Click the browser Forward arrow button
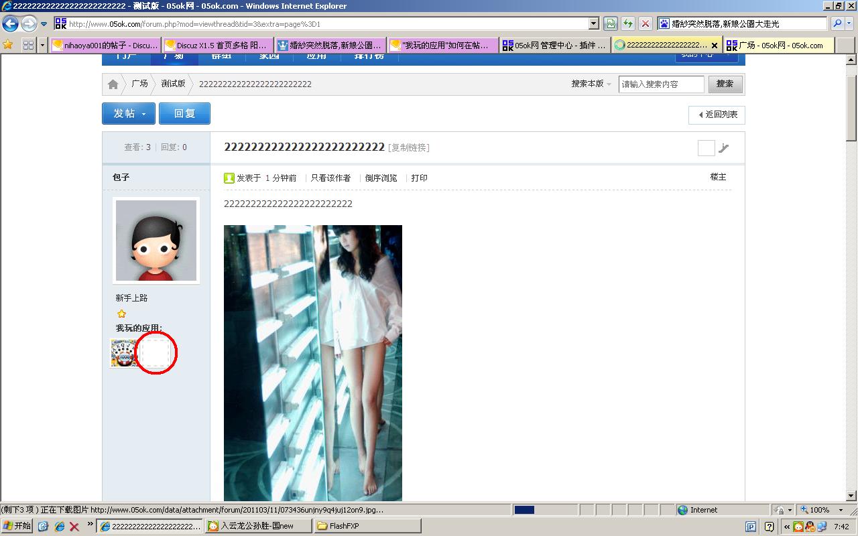858x536 pixels. click(29, 24)
